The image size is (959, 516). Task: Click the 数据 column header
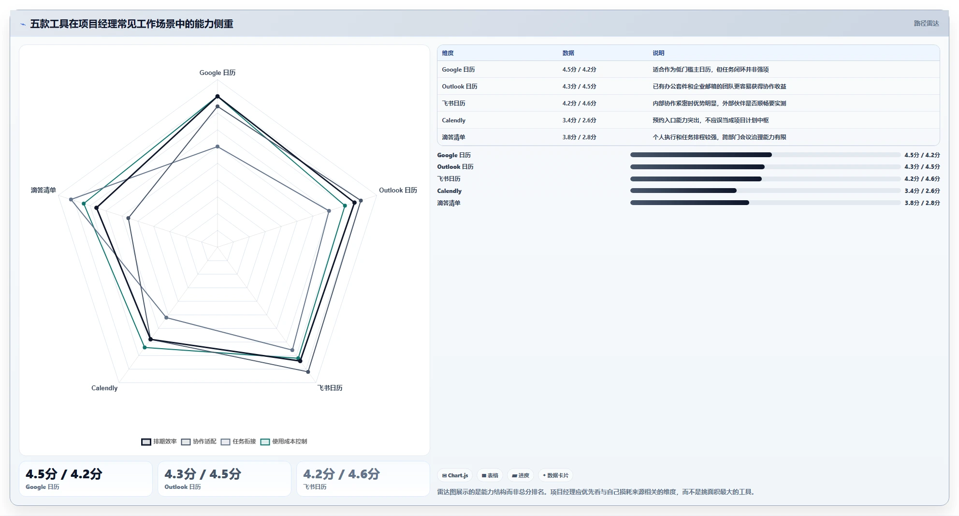568,53
